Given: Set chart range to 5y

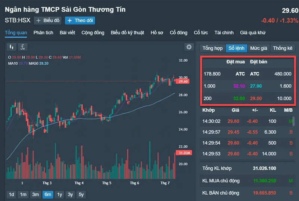Looking at the screenshot, I should (x=81, y=195).
